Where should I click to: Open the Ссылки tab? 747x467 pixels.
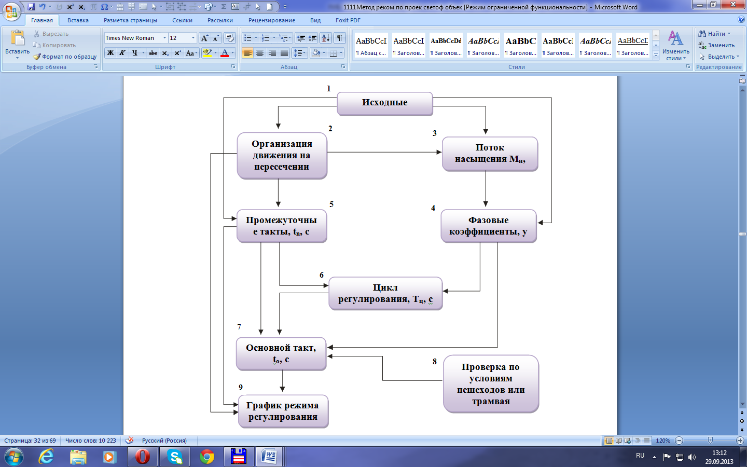coord(182,20)
